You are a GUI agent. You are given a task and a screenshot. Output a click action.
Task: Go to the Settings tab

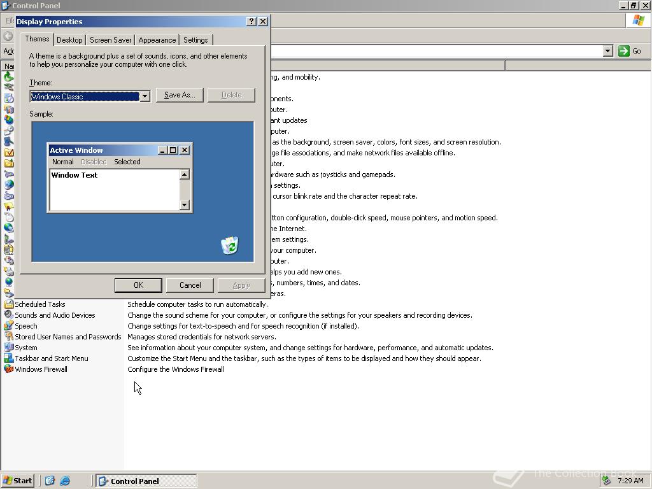[195, 40]
